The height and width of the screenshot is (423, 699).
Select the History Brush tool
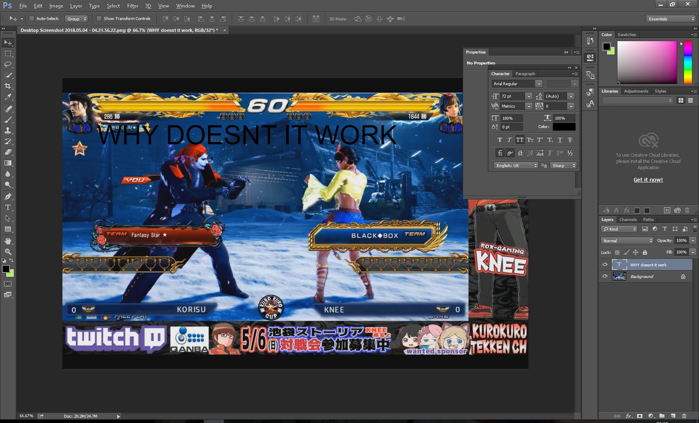click(8, 141)
